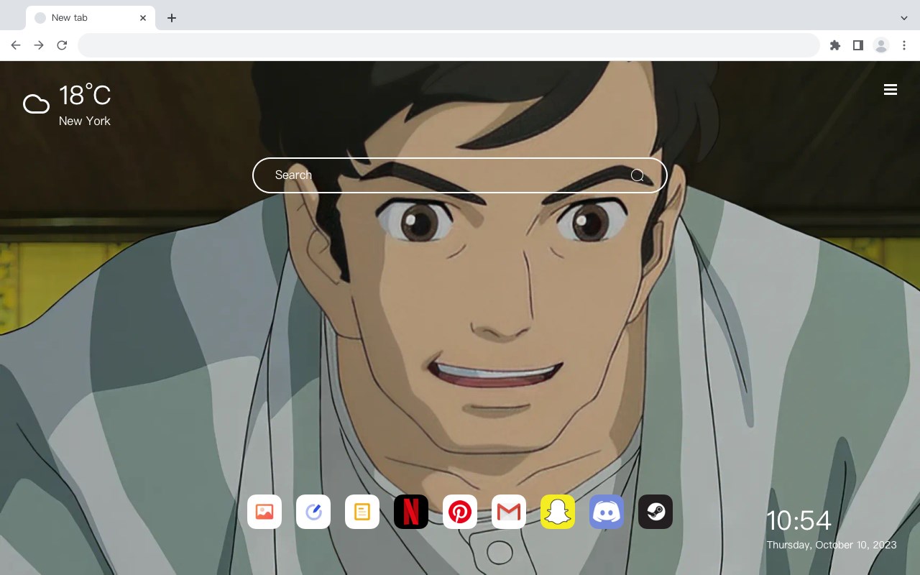Open Chrome's three-dot menu
Viewport: 920px width, 575px height.
(904, 45)
